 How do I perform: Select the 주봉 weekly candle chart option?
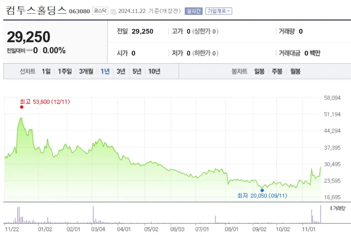click(x=276, y=71)
